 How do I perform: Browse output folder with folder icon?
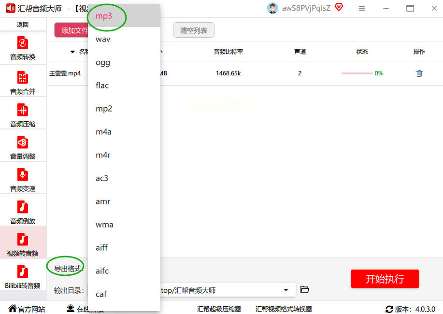[304, 290]
